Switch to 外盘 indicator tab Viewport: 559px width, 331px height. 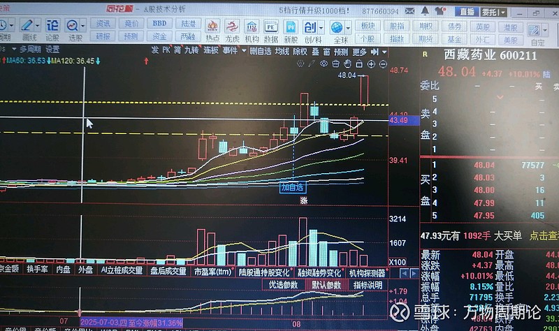pos(85,270)
